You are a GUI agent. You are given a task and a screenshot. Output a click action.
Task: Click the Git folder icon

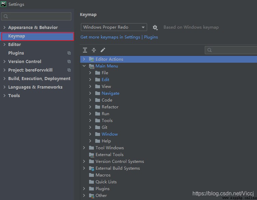[x=98, y=127]
